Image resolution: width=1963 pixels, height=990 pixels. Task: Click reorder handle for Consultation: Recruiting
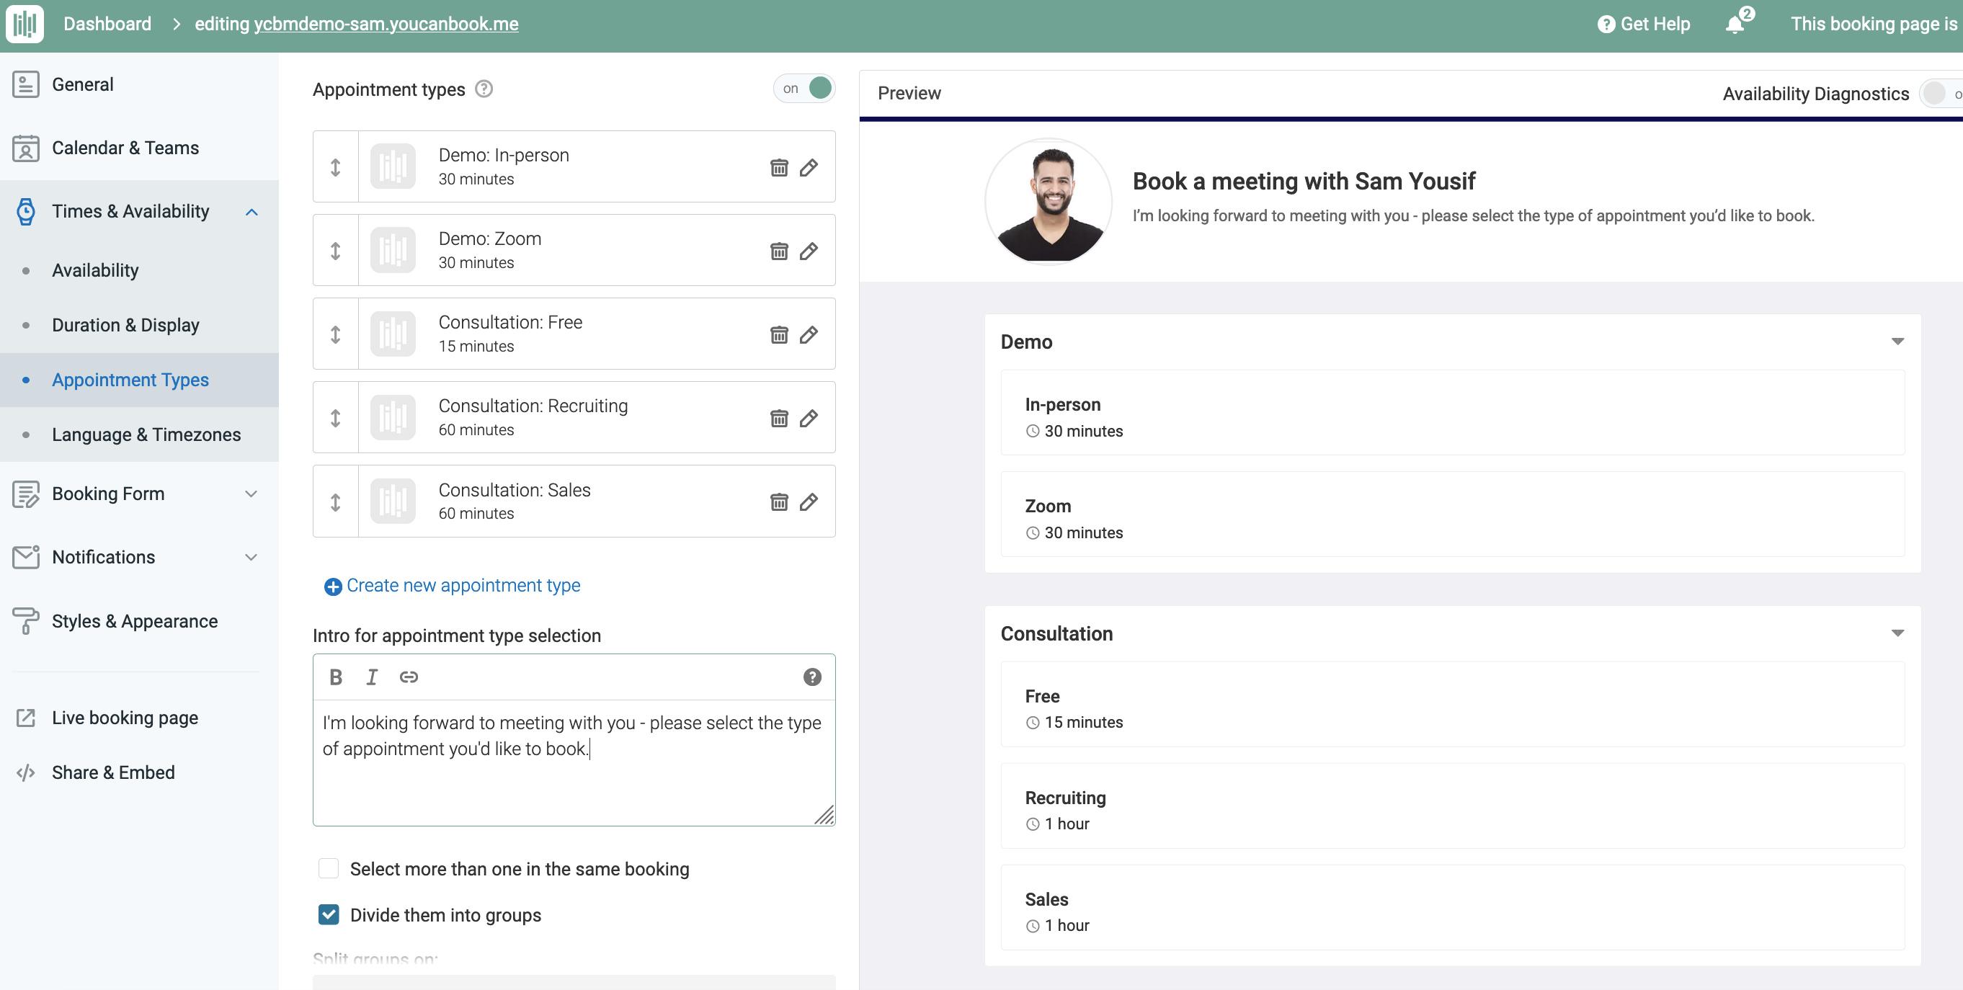tap(335, 419)
